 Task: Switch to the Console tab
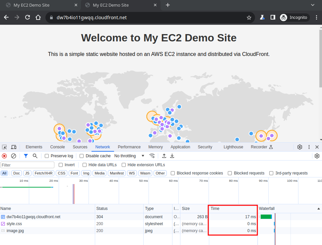[57, 147]
